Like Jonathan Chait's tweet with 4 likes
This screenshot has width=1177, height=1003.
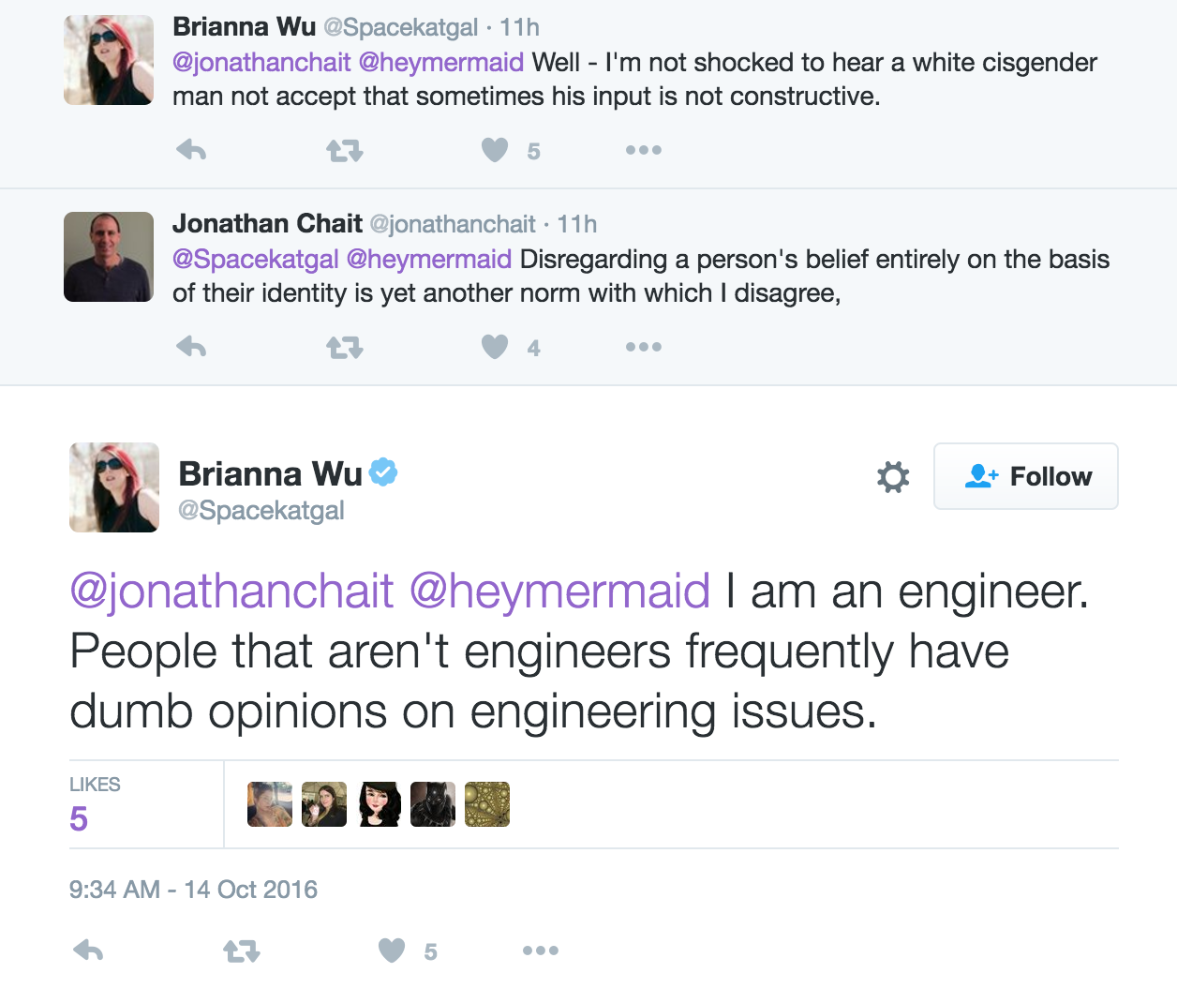coord(495,347)
